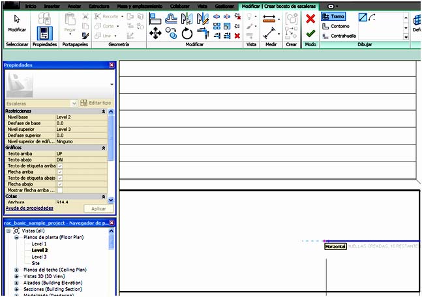
Task: Toggle the Flecha arriba checkbox
Action: click(x=60, y=171)
